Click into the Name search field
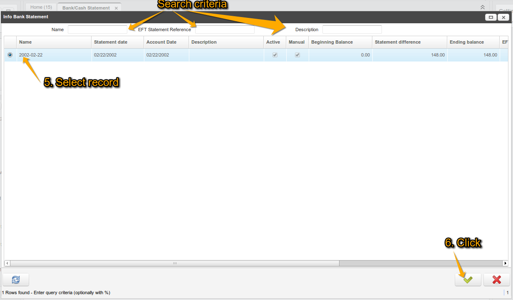Image resolution: width=513 pixels, height=300 pixels. pos(97,30)
